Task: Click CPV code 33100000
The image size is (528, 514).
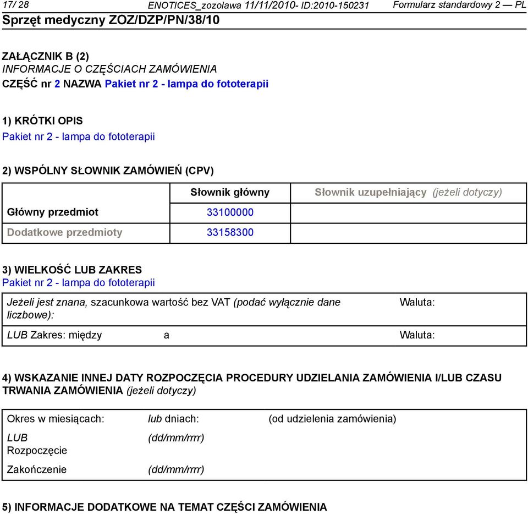Action: pos(230,212)
